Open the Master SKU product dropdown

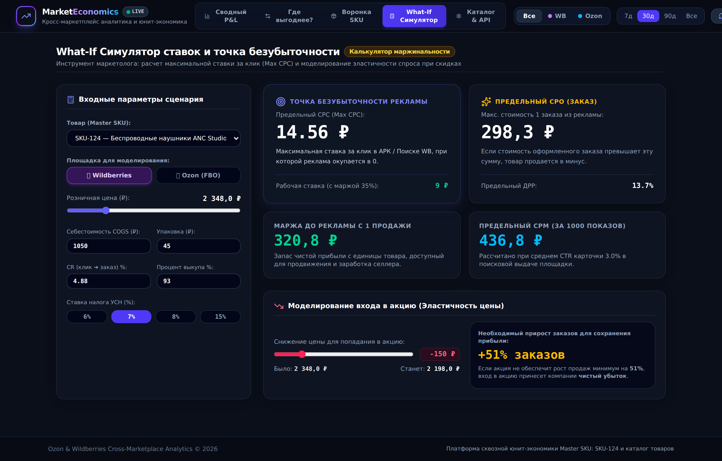click(x=153, y=138)
